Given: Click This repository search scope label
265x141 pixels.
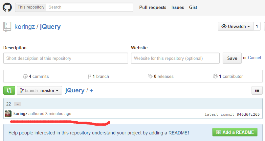Looking at the screenshot, I should (x=31, y=7).
